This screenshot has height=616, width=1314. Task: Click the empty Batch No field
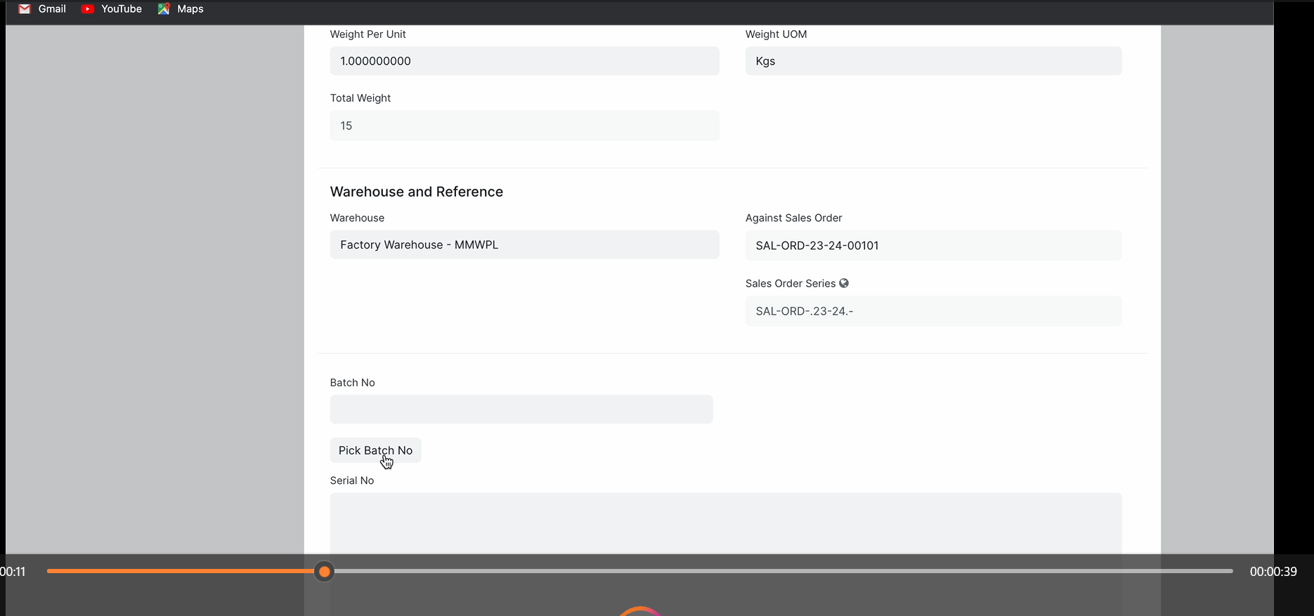point(521,409)
